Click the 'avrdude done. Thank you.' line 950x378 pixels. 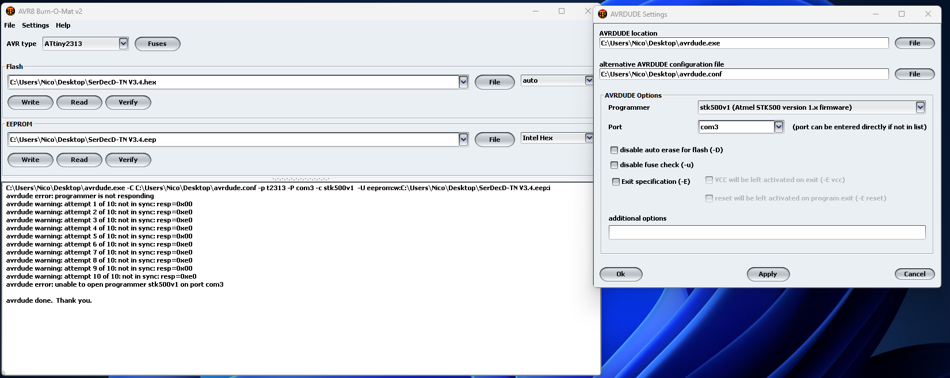pos(49,300)
